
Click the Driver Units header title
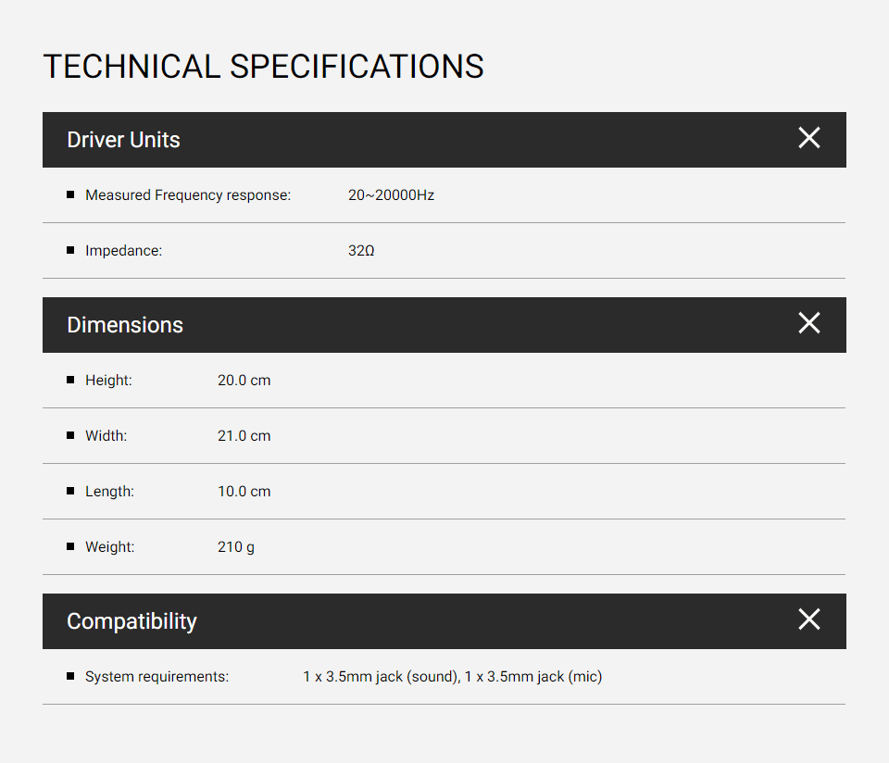[123, 140]
